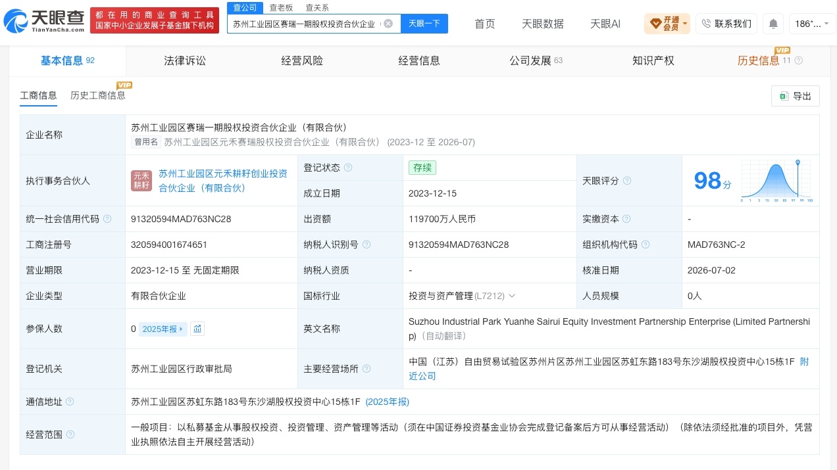The image size is (837, 470).
Task: Open the 元禾耕耔 partner logo
Action: (141, 181)
